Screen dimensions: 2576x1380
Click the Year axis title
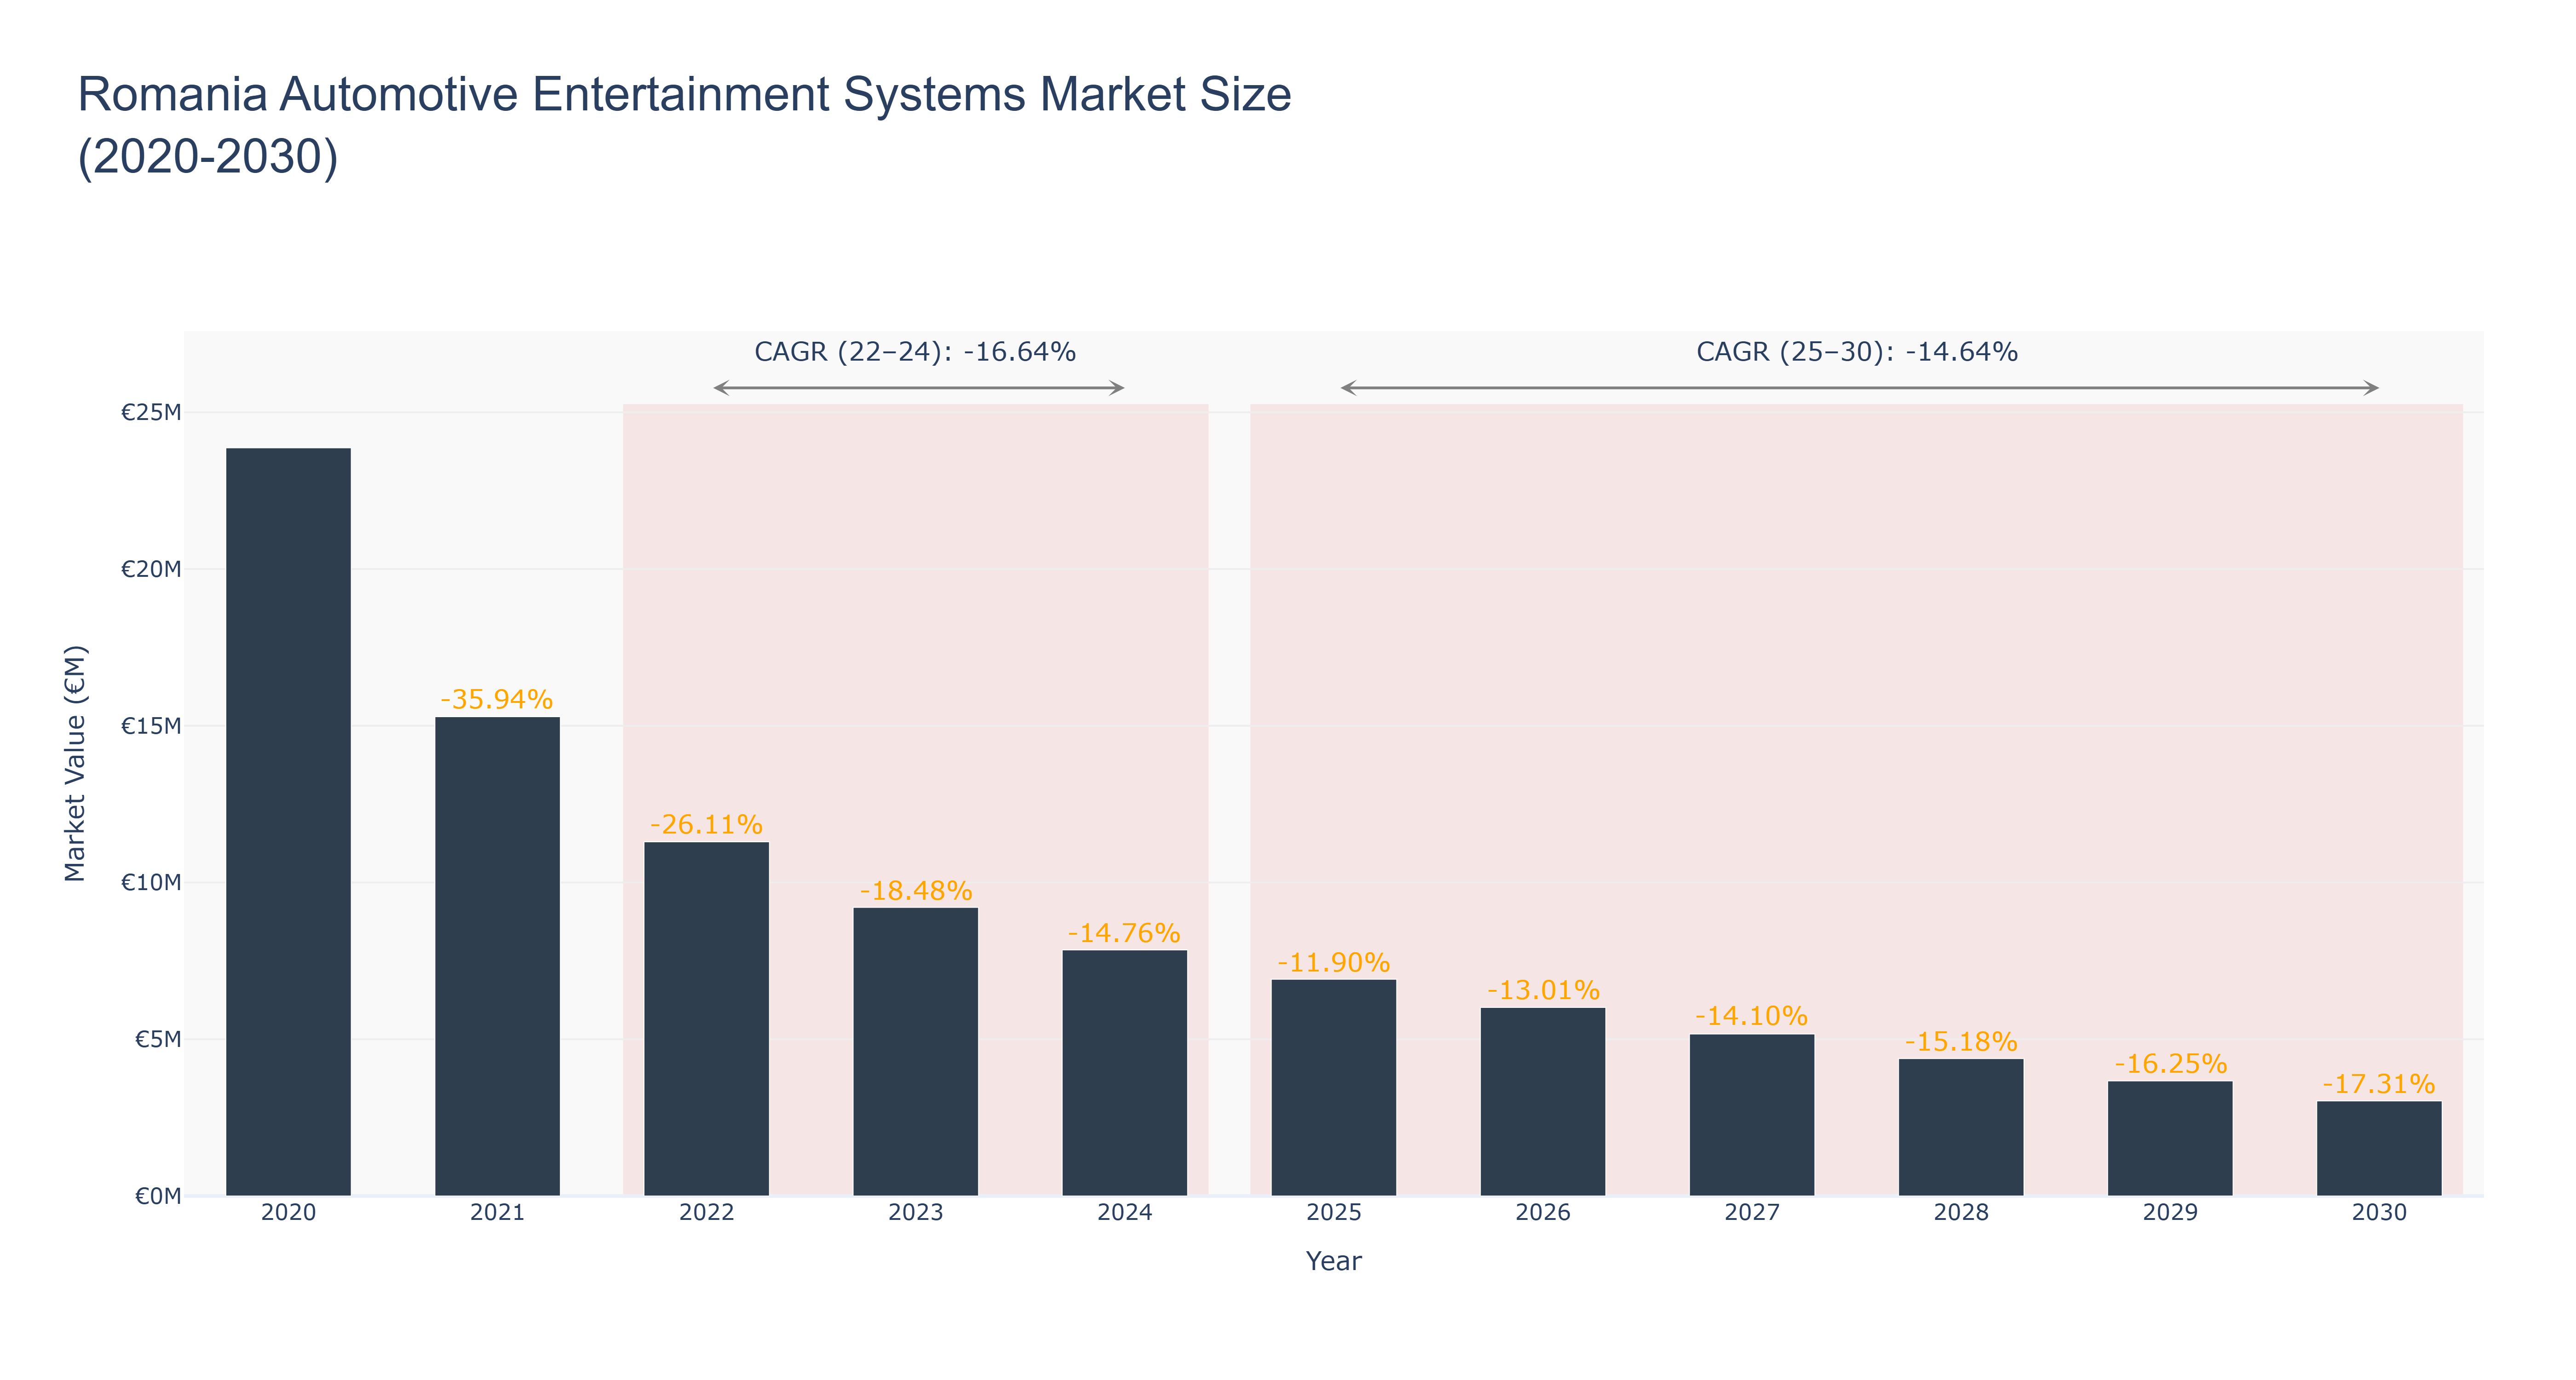[x=1333, y=1261]
